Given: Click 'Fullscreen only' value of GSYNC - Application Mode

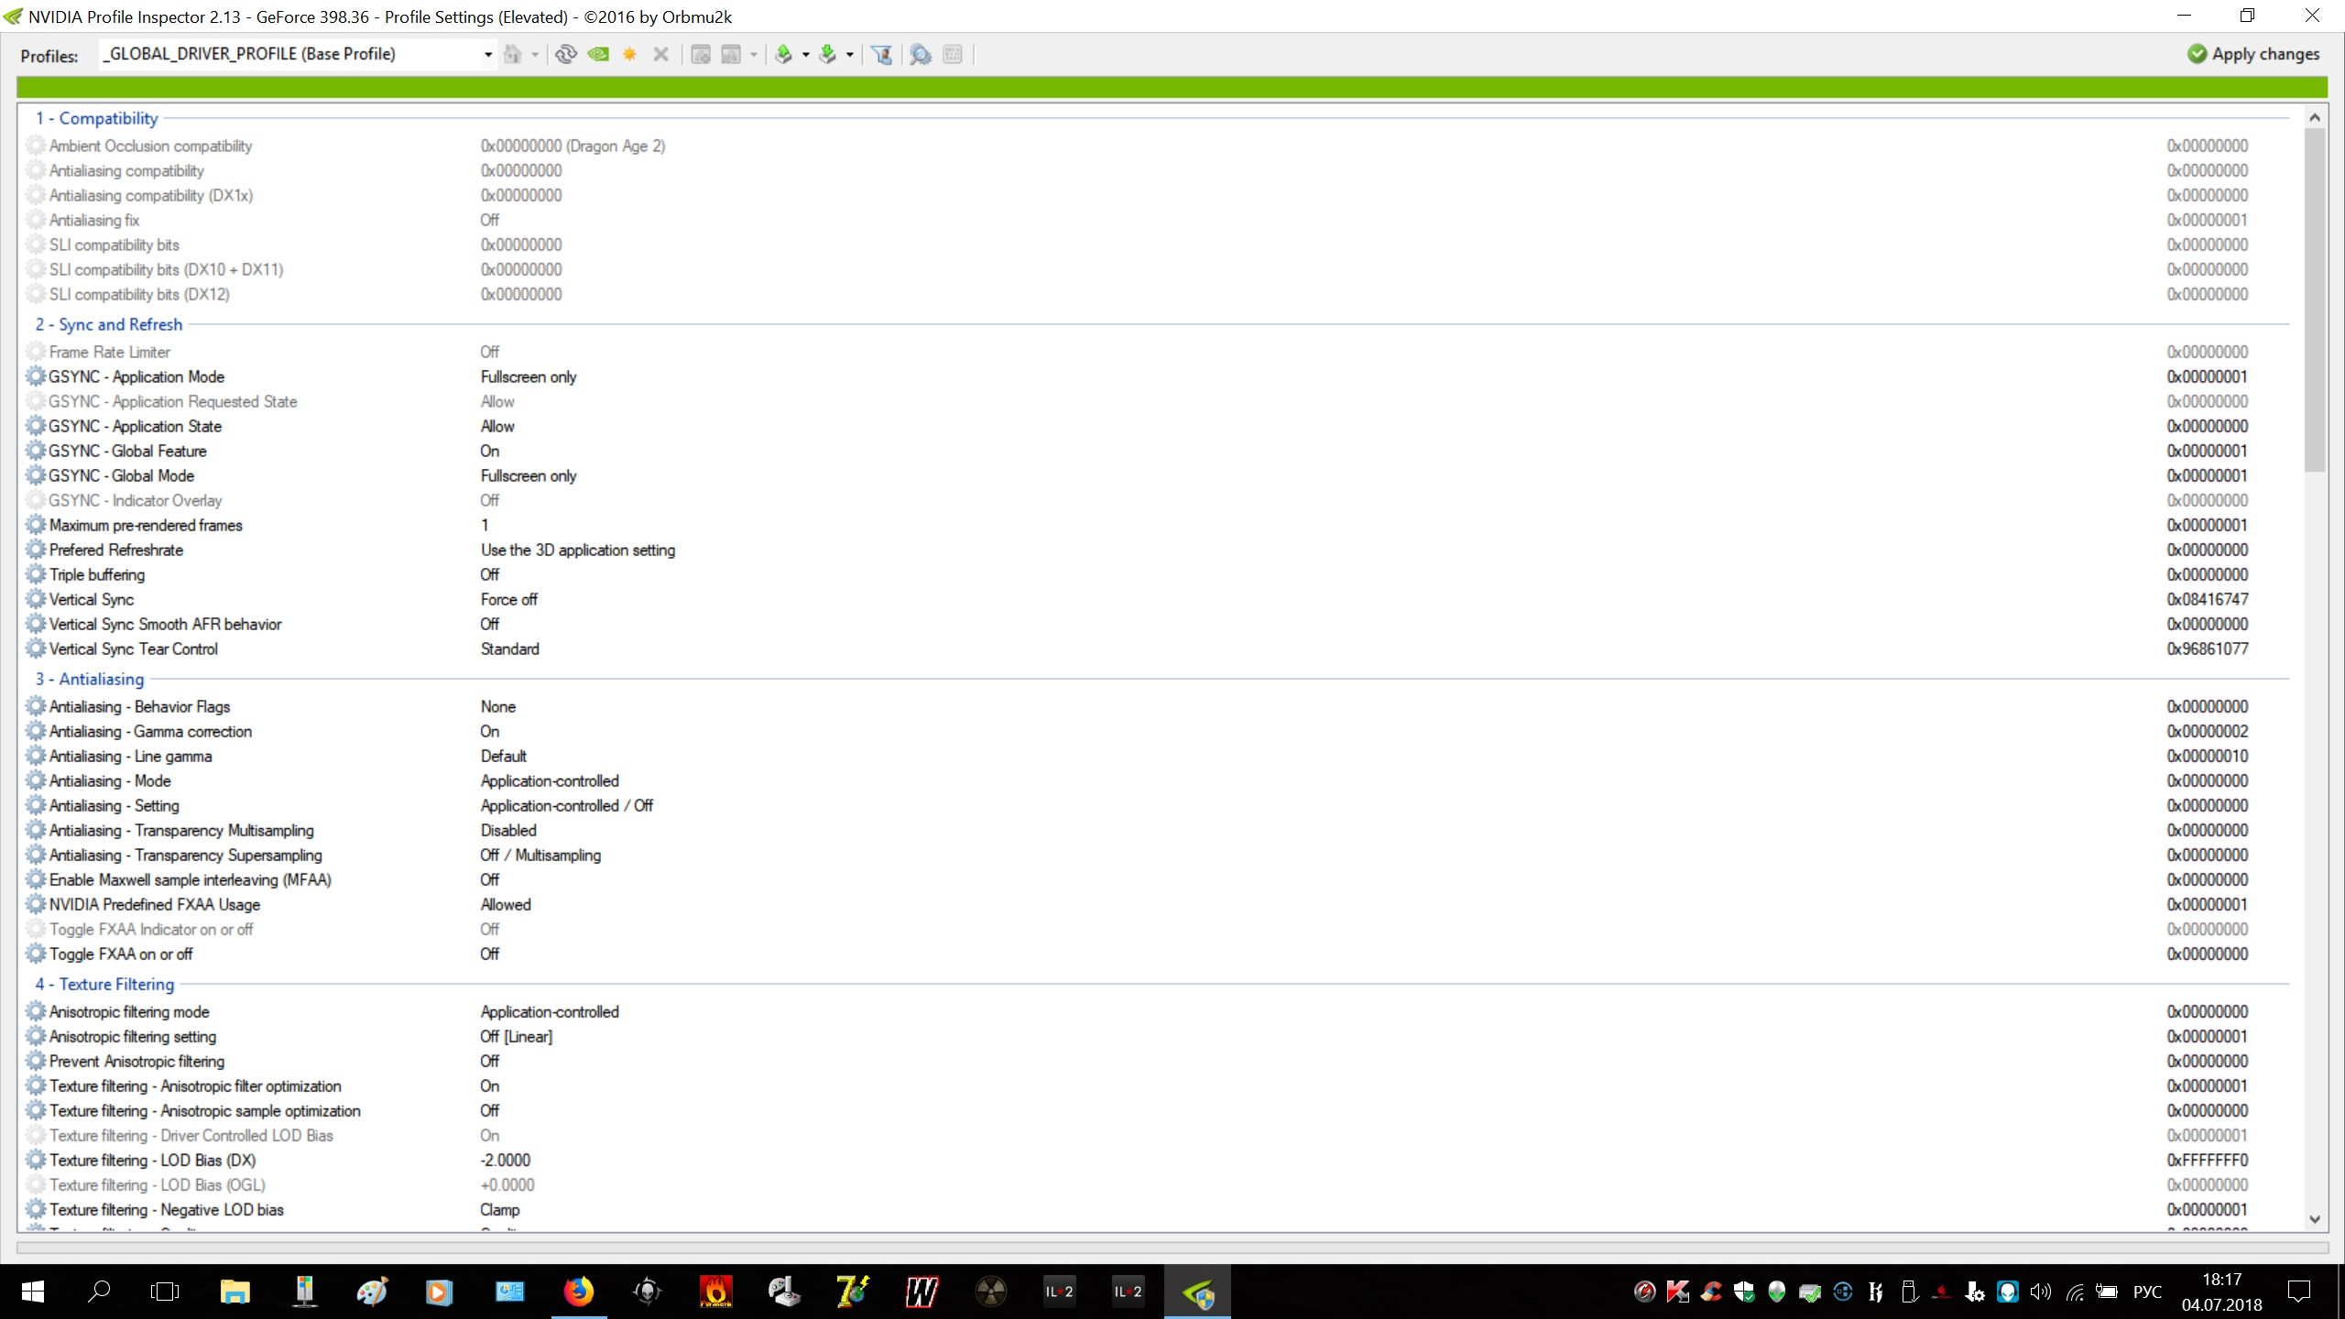Looking at the screenshot, I should point(529,376).
